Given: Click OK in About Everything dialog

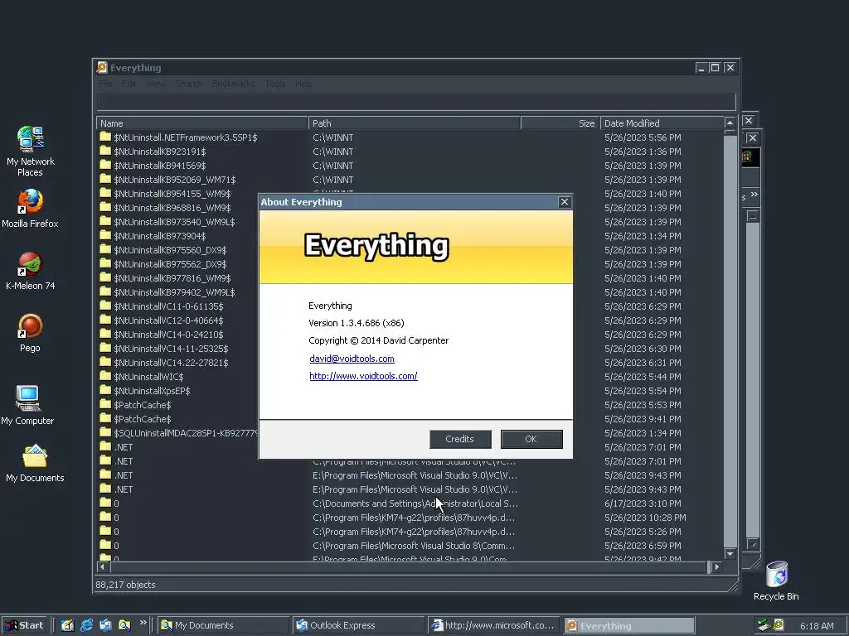Looking at the screenshot, I should coord(531,439).
